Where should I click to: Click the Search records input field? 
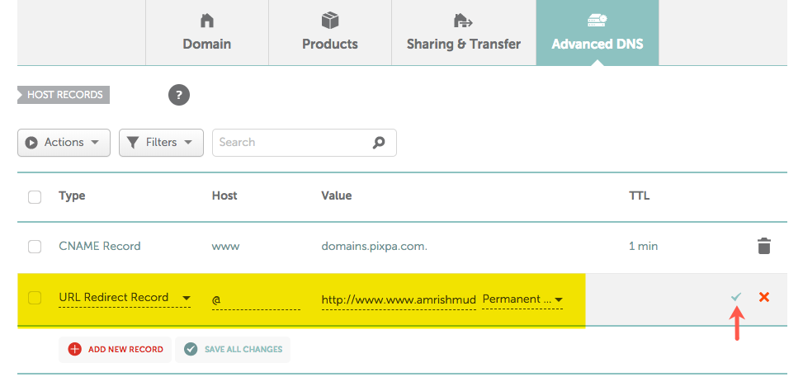tap(305, 143)
